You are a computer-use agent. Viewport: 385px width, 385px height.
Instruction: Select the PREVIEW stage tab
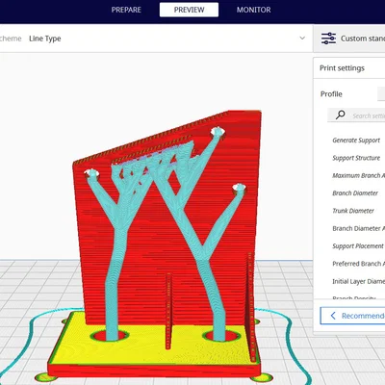click(x=189, y=10)
